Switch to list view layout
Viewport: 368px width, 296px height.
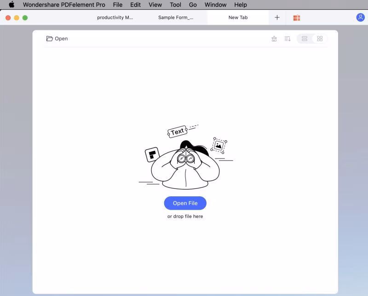tap(305, 39)
